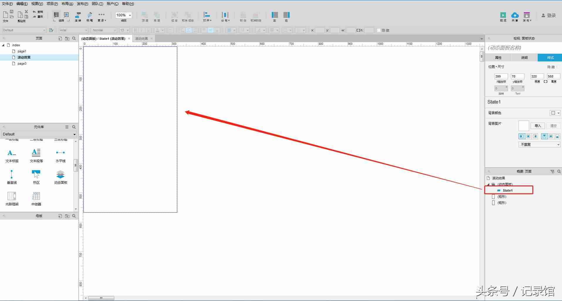Click Add Folder icon in Pages panel

67,38
